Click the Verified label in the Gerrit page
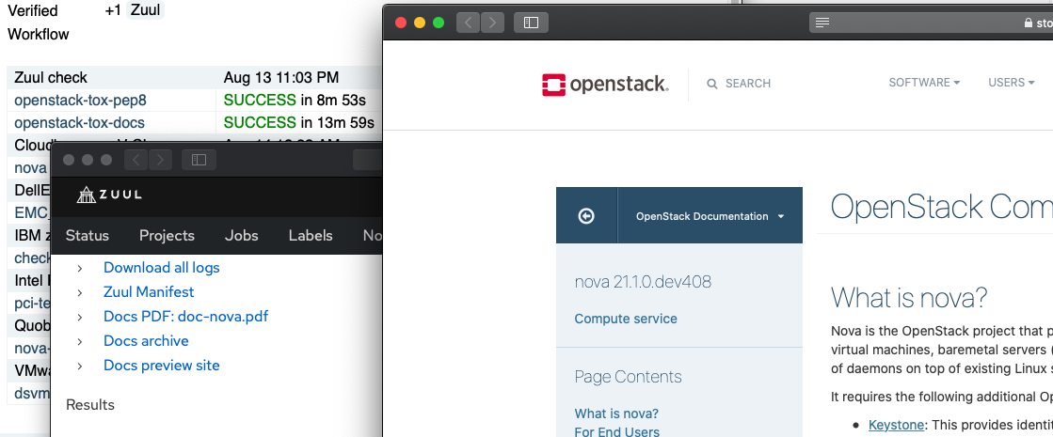 click(32, 10)
